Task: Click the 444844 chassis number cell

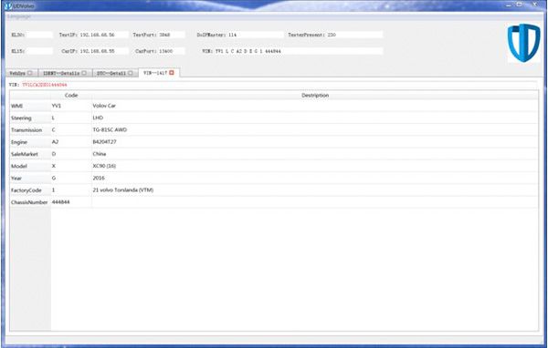Action: click(71, 202)
